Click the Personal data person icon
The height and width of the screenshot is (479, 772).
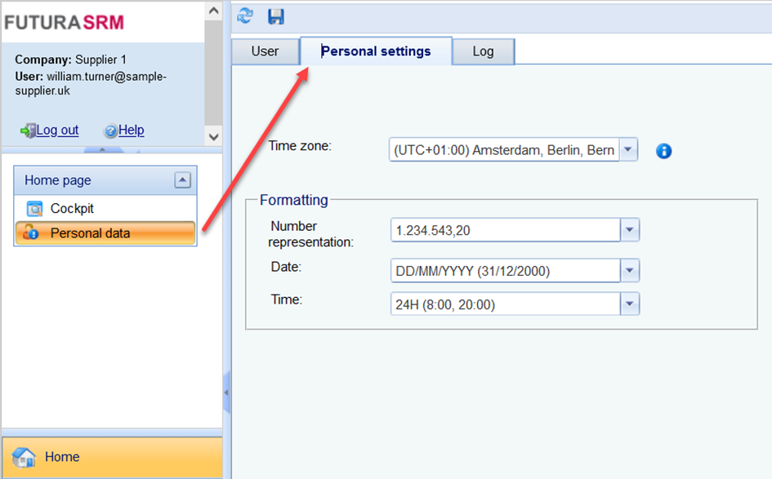[x=31, y=233]
